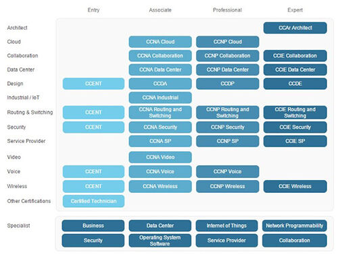This screenshot has height=257, width=338.
Task: Click the CCNP Collaboration button
Action: pos(227,56)
